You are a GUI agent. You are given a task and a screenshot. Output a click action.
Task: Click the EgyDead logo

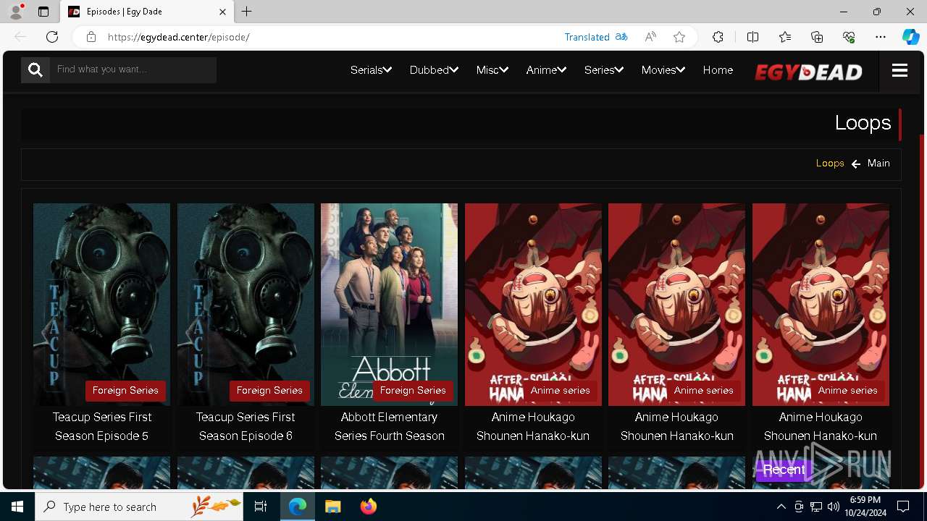[808, 71]
